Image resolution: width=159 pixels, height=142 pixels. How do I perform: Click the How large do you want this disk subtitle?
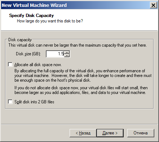click(50, 21)
